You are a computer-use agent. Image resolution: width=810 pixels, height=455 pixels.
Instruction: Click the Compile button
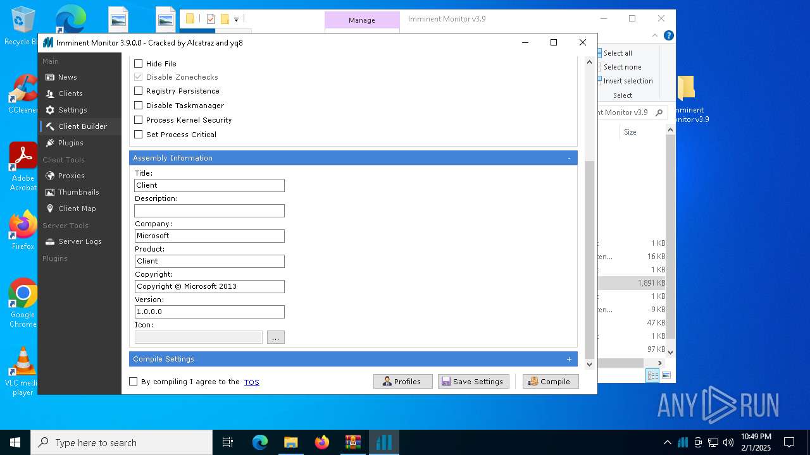(x=551, y=382)
